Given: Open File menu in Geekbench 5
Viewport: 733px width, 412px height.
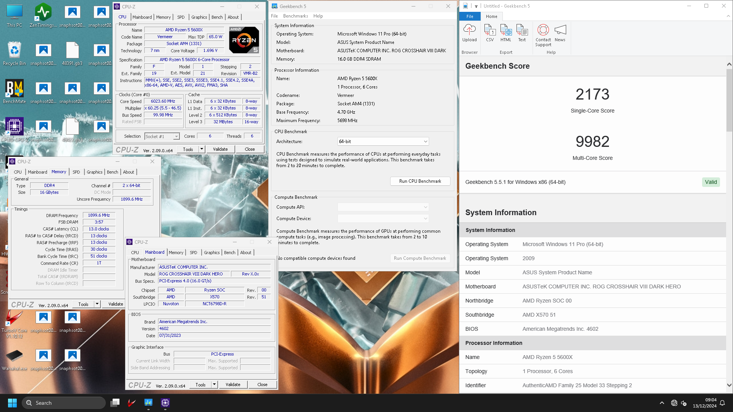Looking at the screenshot, I should (x=274, y=16).
